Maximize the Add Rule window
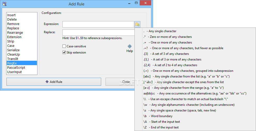Viewport: 256px width, 131px height. tap(136, 3)
